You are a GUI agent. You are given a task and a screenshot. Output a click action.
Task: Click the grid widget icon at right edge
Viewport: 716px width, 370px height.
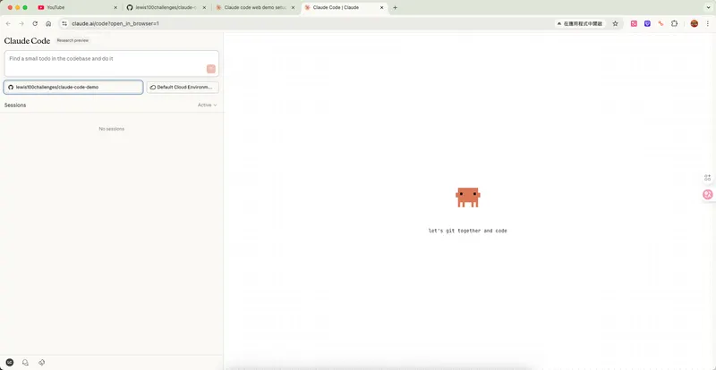[707, 178]
